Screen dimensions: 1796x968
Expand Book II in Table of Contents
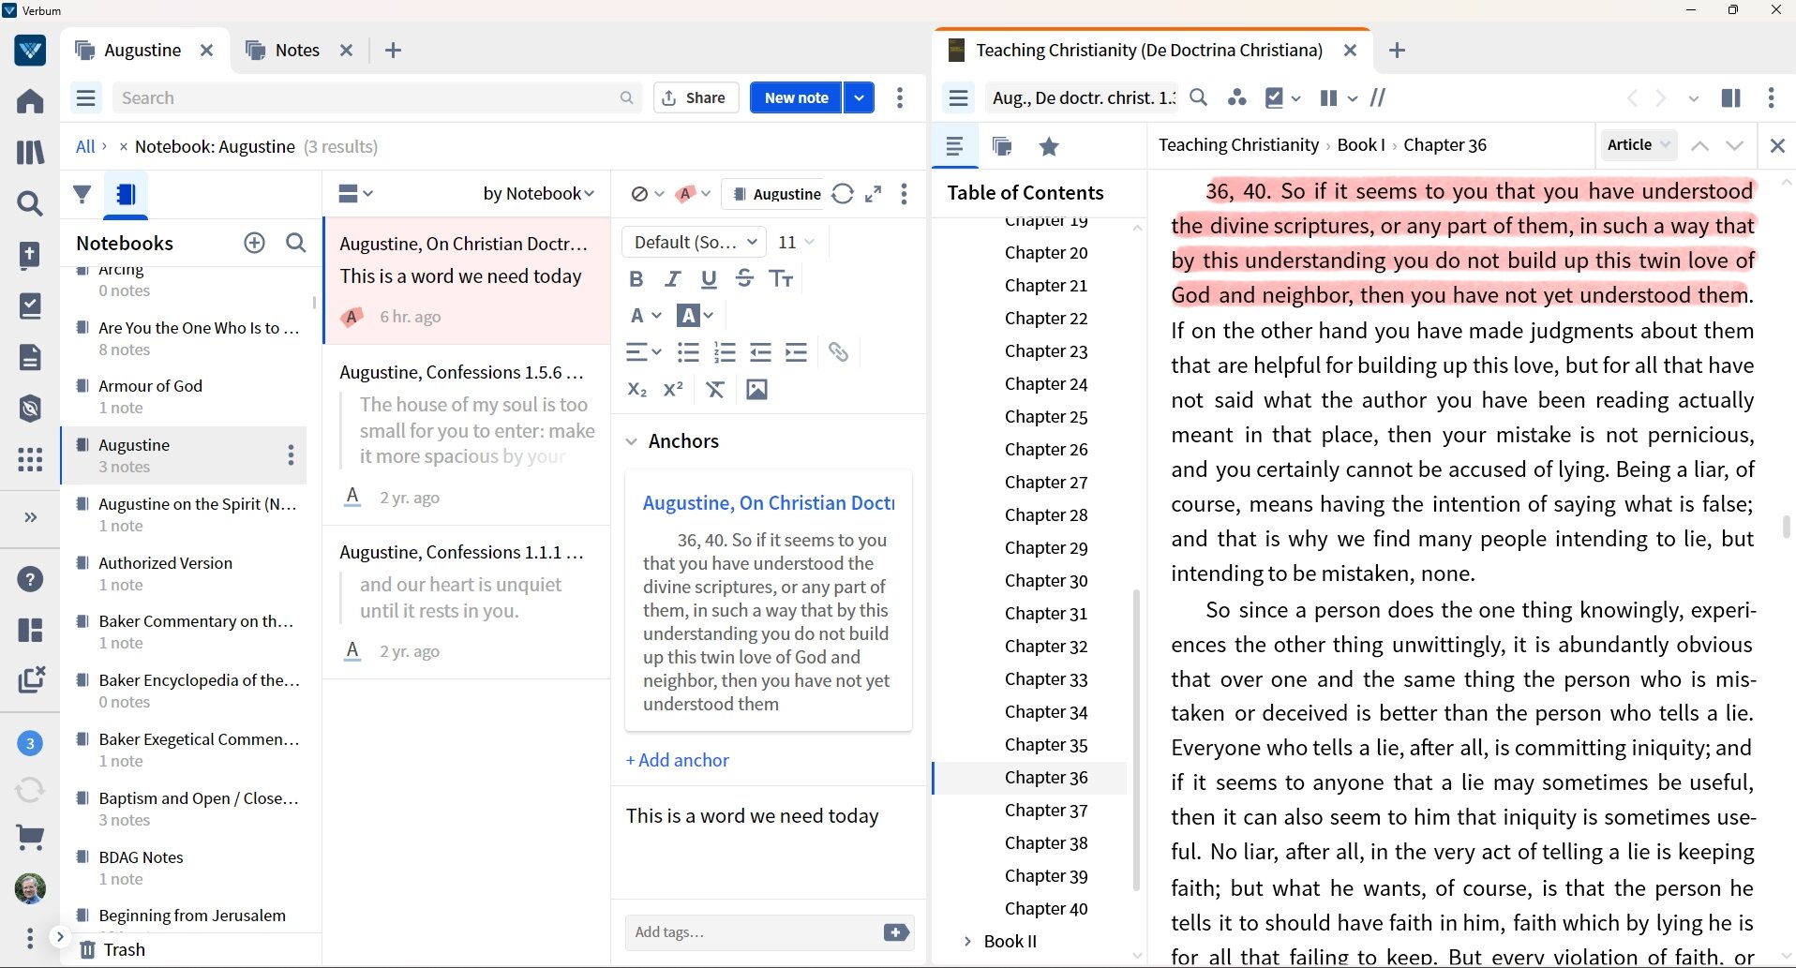coord(967,941)
